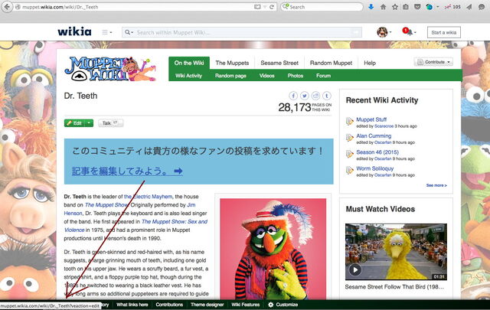The width and height of the screenshot is (490, 310).
Task: Open search scope magnifier dropdown
Action: tap(129, 32)
